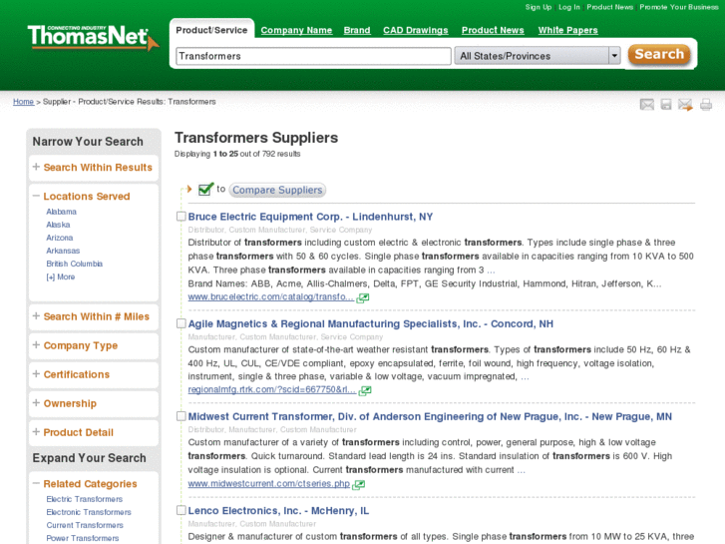Expand the Certifications filter

(76, 374)
